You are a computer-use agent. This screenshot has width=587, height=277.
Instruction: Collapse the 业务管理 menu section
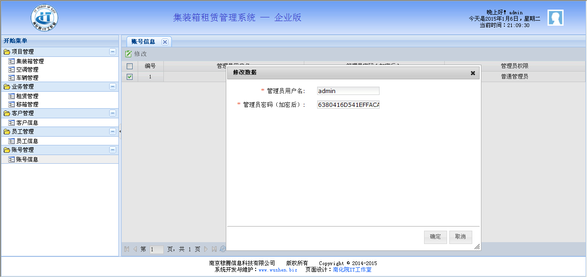pyautogui.click(x=112, y=87)
